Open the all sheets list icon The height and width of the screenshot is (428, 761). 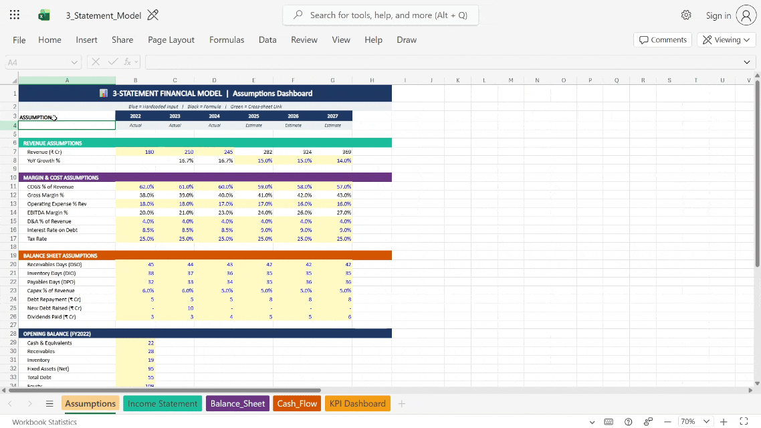pyautogui.click(x=49, y=404)
